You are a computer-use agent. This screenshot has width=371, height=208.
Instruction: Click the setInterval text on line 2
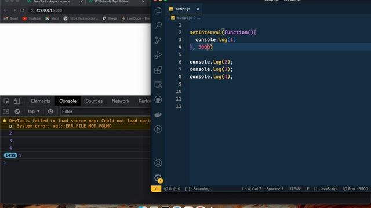(x=205, y=32)
